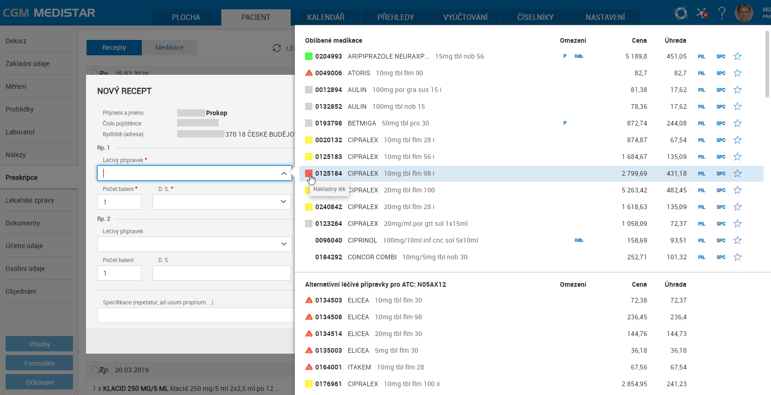Image resolution: width=771 pixels, height=395 pixels.
Task: Click Specifikace text field
Action: (196, 315)
